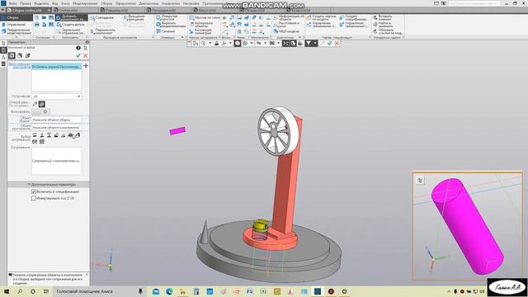Select the last mate type icon in first row

click(78, 135)
